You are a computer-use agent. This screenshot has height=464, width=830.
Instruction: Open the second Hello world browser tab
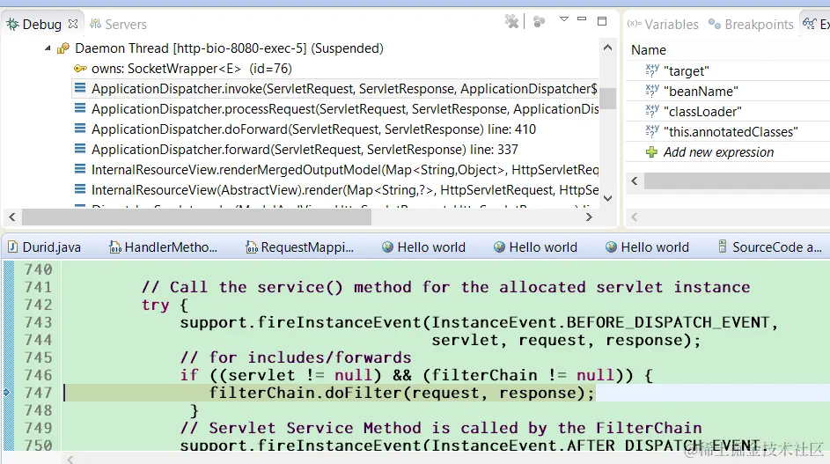coord(535,247)
